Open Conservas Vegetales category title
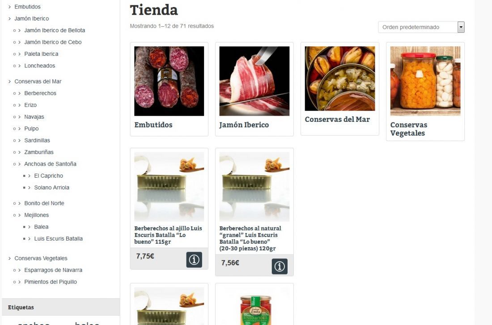Image resolution: width=492 pixels, height=325 pixels. 408,129
